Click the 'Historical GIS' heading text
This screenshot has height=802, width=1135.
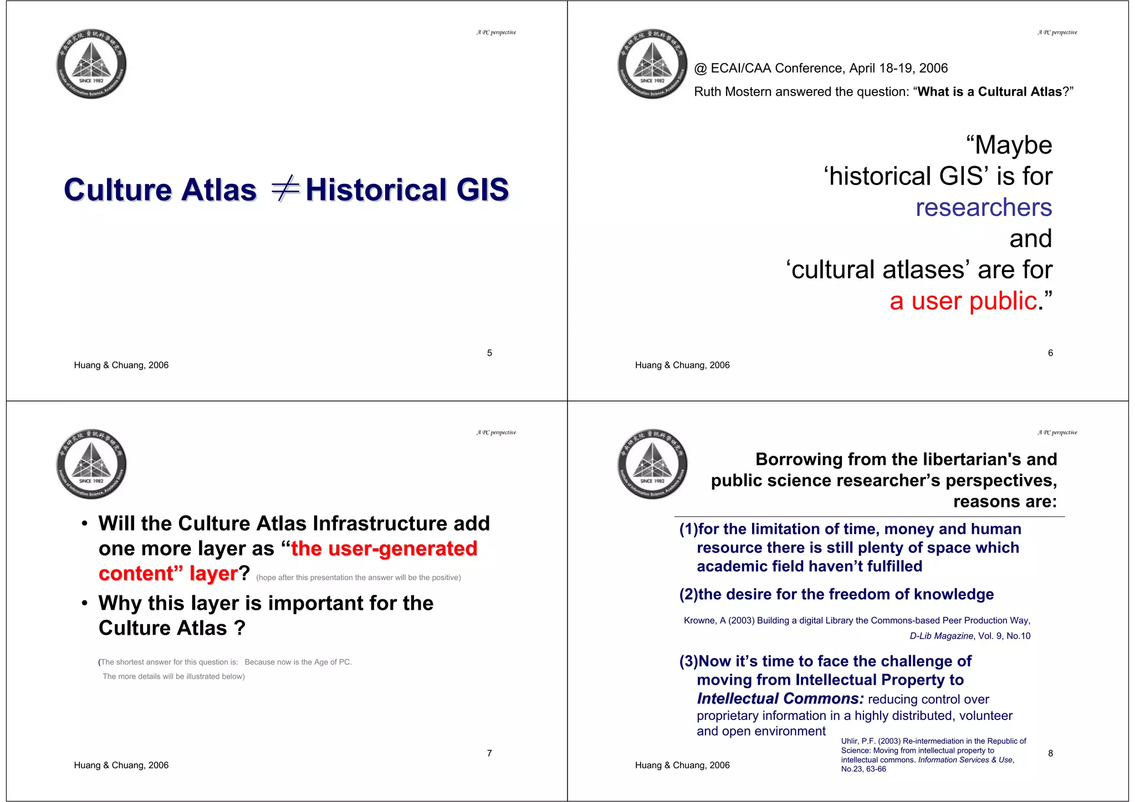click(407, 190)
